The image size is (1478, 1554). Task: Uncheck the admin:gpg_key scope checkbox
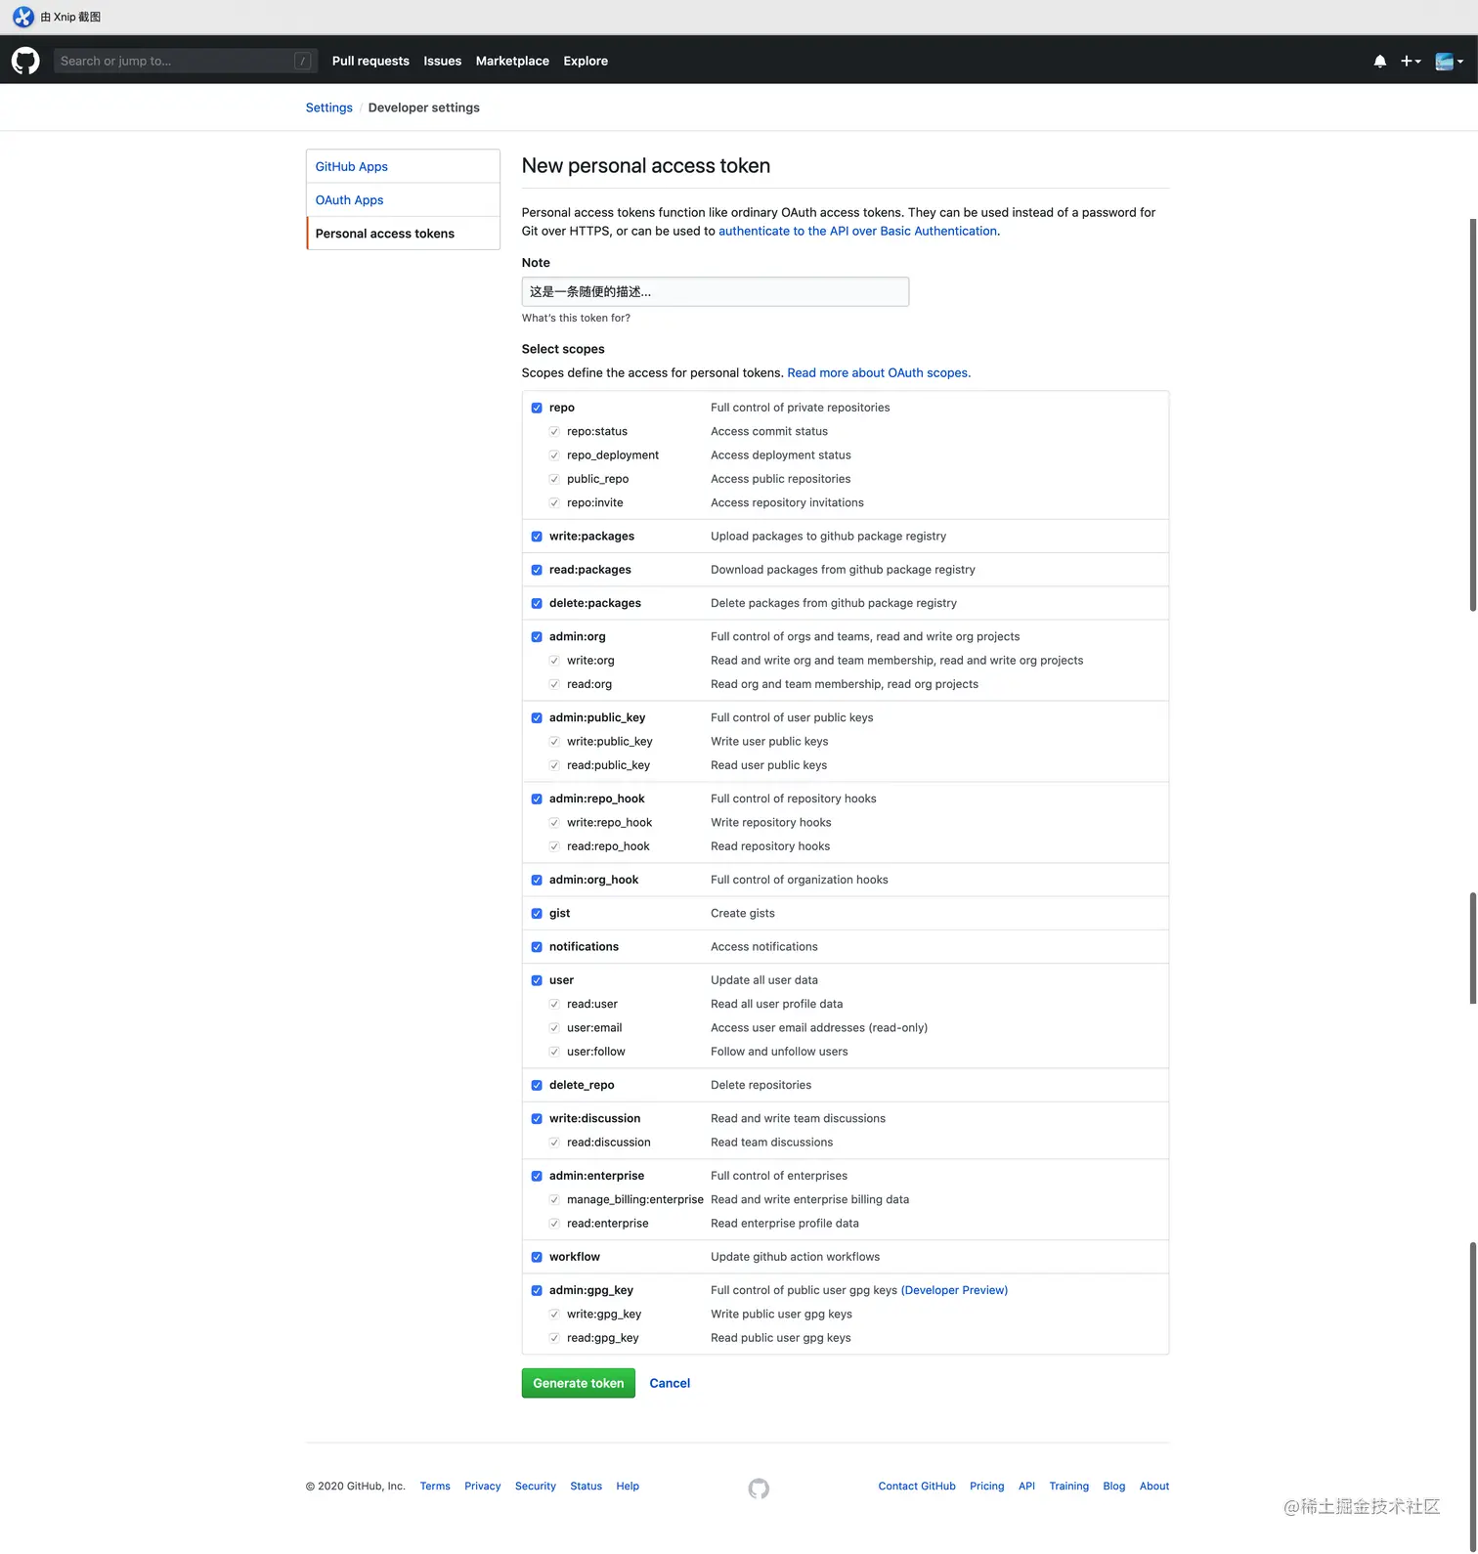(x=537, y=1290)
